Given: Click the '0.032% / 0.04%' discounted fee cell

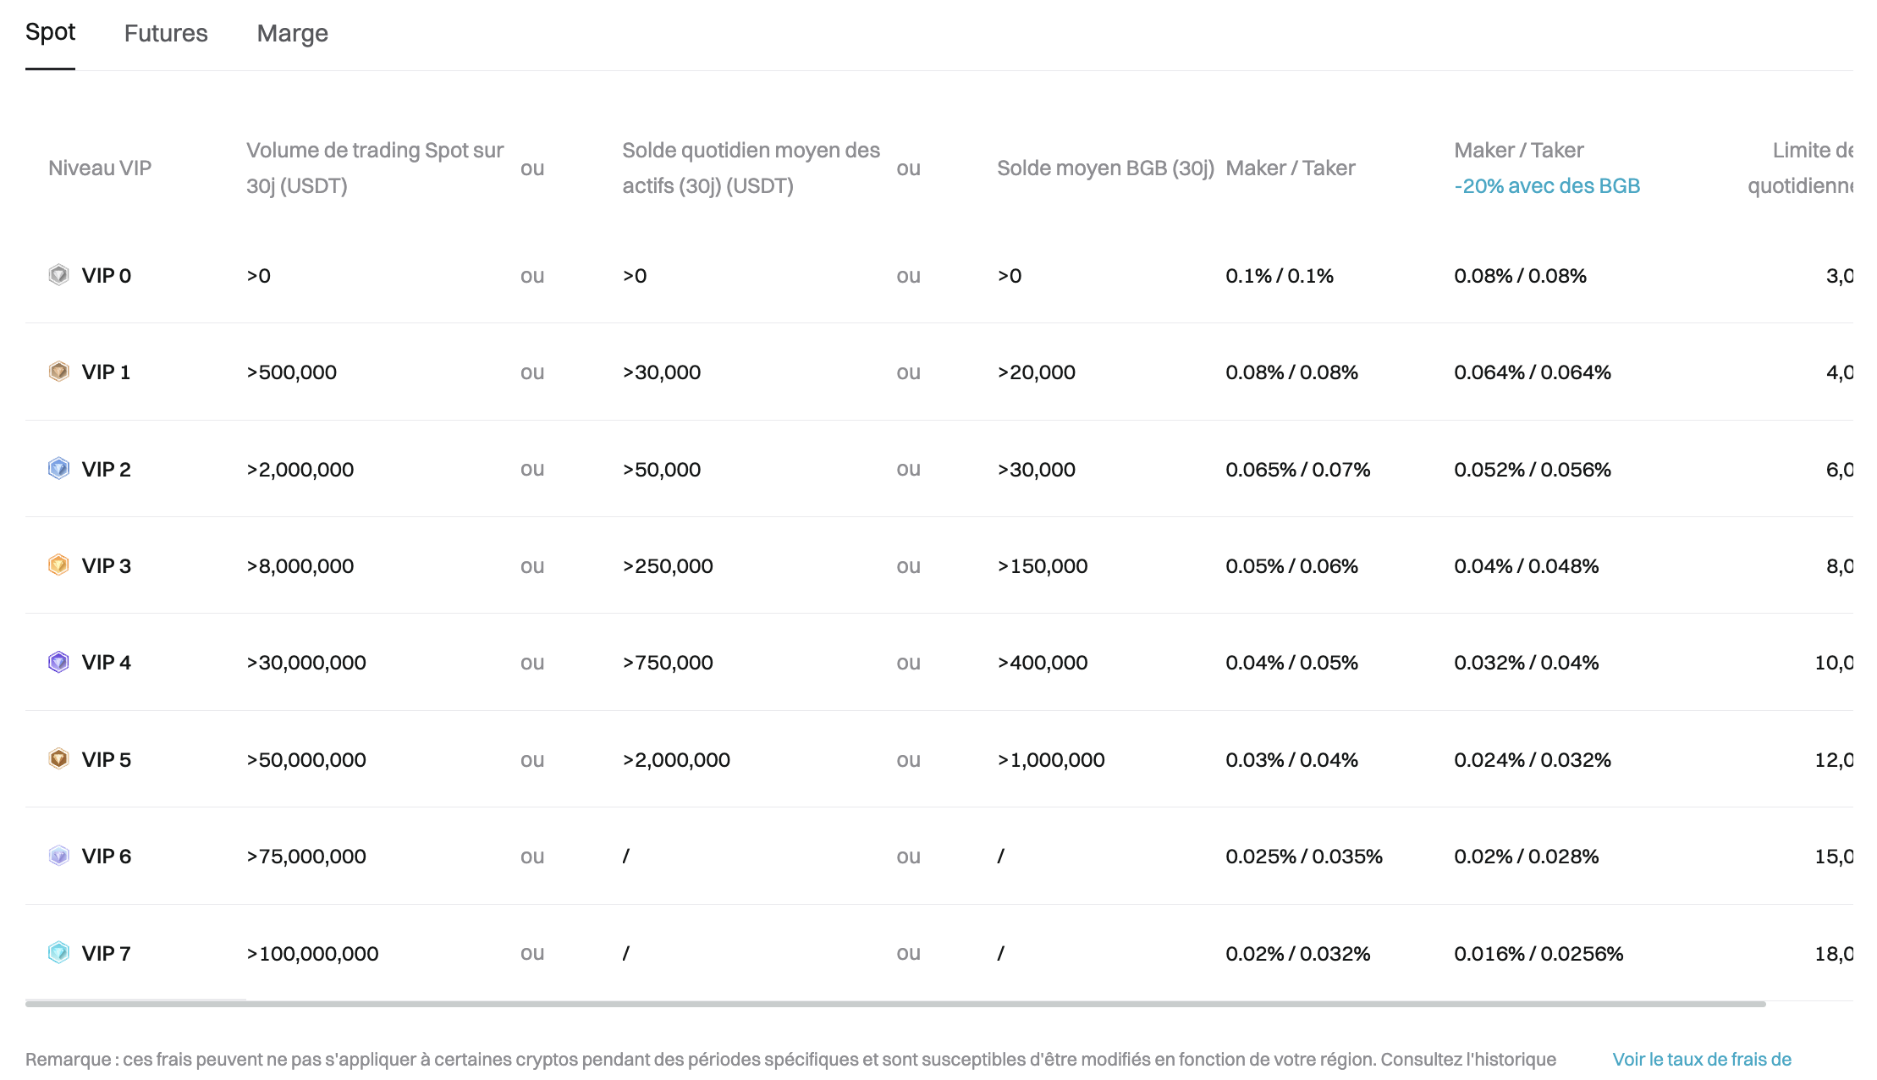Looking at the screenshot, I should coord(1527,662).
